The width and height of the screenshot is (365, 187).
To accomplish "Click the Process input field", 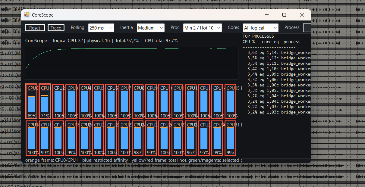I will pyautogui.click(x=307, y=28).
